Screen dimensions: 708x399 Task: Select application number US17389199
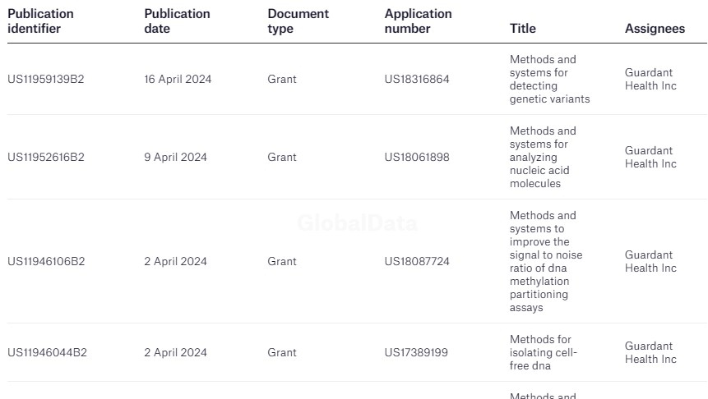coord(416,353)
